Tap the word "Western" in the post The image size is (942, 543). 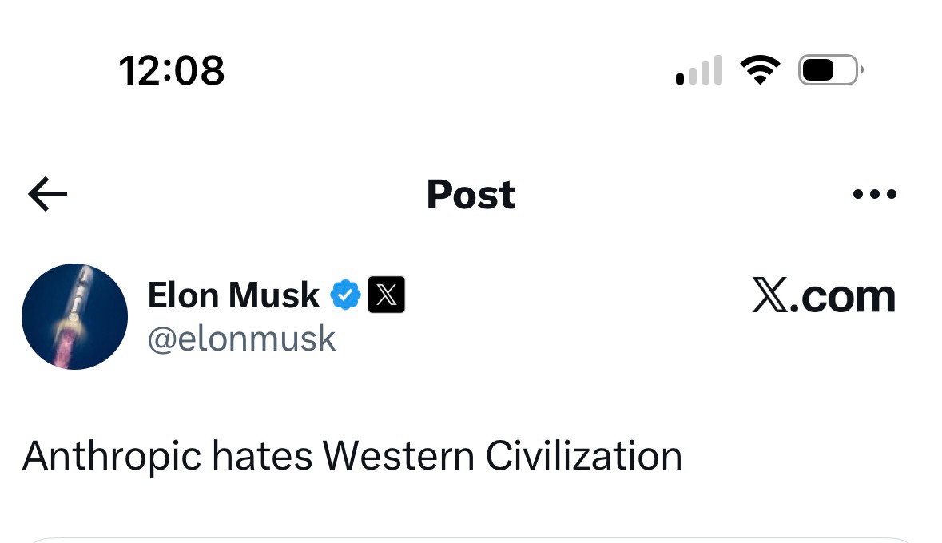[x=398, y=457]
